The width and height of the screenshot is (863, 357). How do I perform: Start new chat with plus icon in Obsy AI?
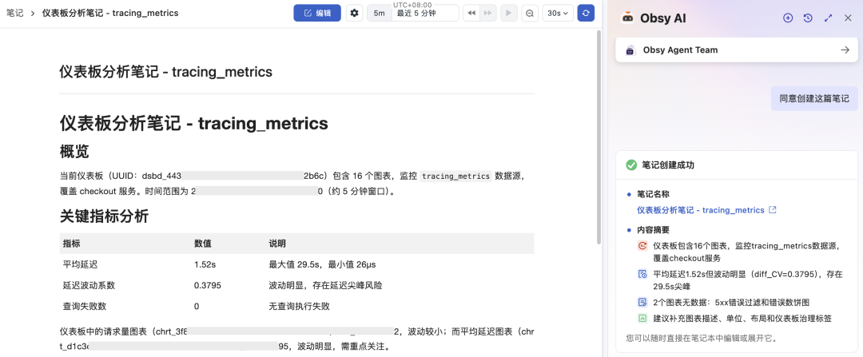coord(788,18)
